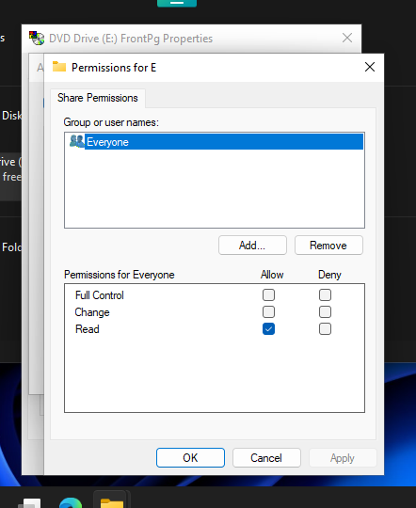Image resolution: width=416 pixels, height=508 pixels.
Task: Click empty area in group names list
Action: [x=215, y=188]
